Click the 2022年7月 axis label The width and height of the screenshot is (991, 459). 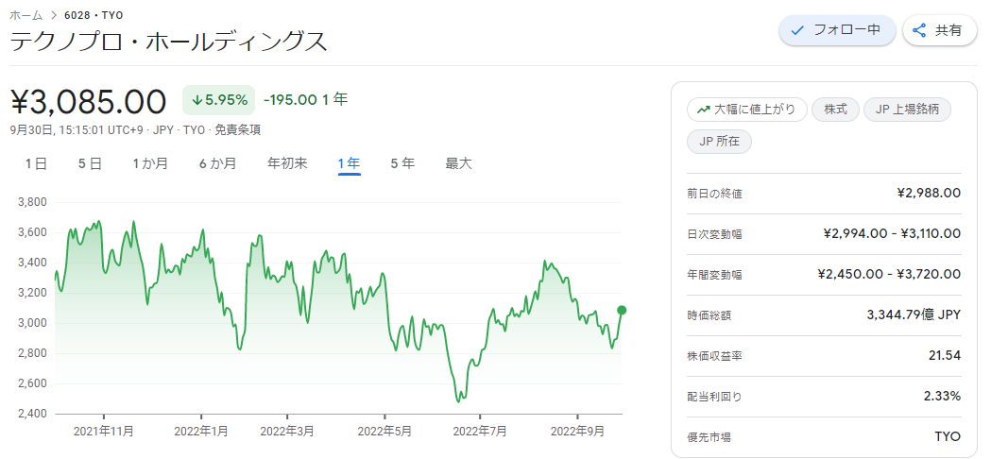pos(480,432)
